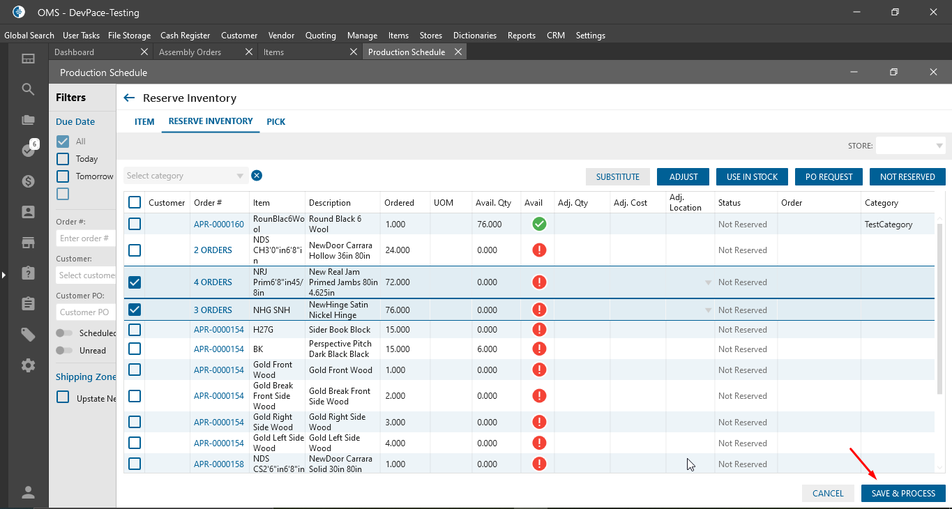Open the Select category dropdown
Viewport: 952px width, 509px height.
click(x=186, y=176)
